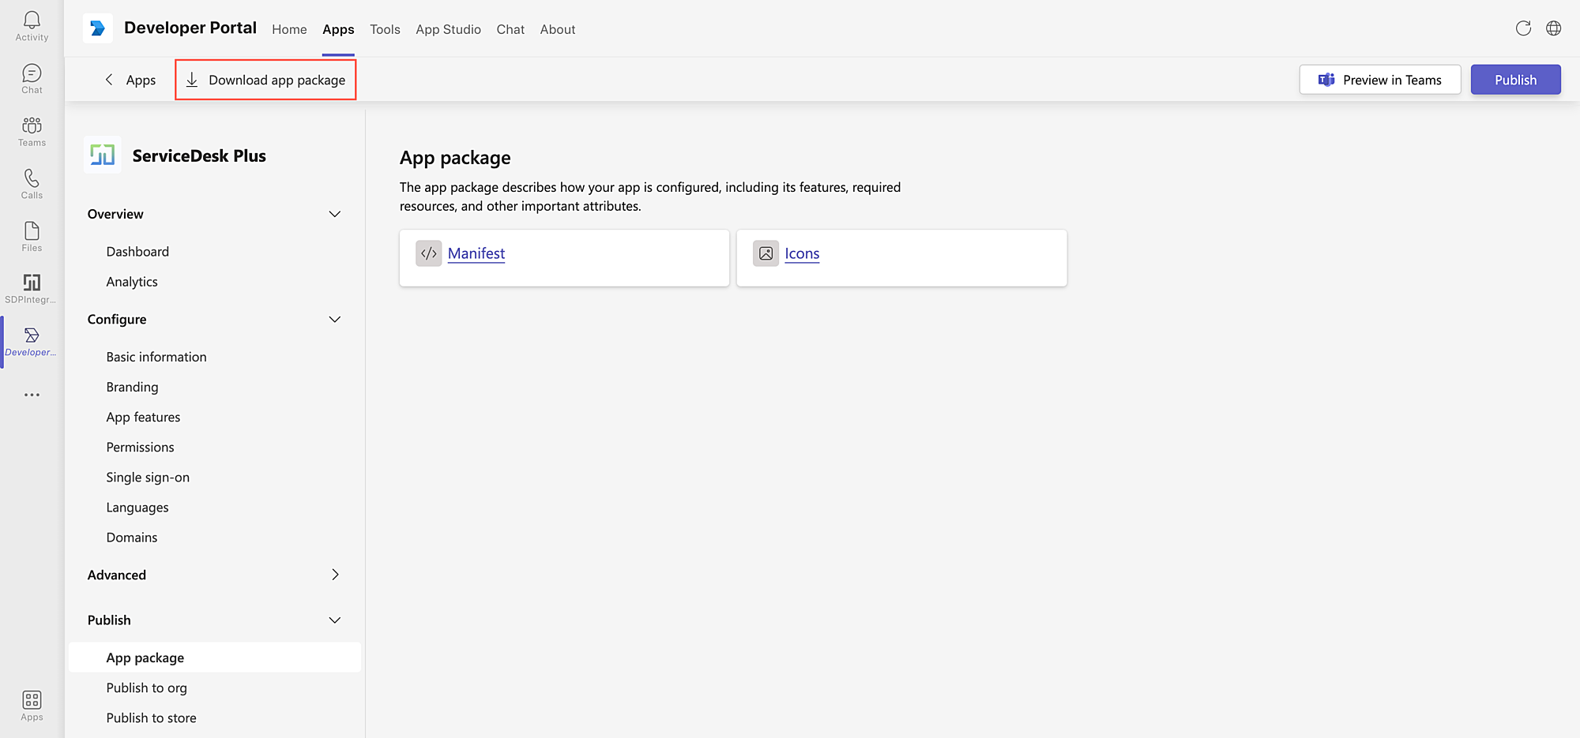Open the Manifest link
Viewport: 1580px width, 738px height.
[x=476, y=253]
